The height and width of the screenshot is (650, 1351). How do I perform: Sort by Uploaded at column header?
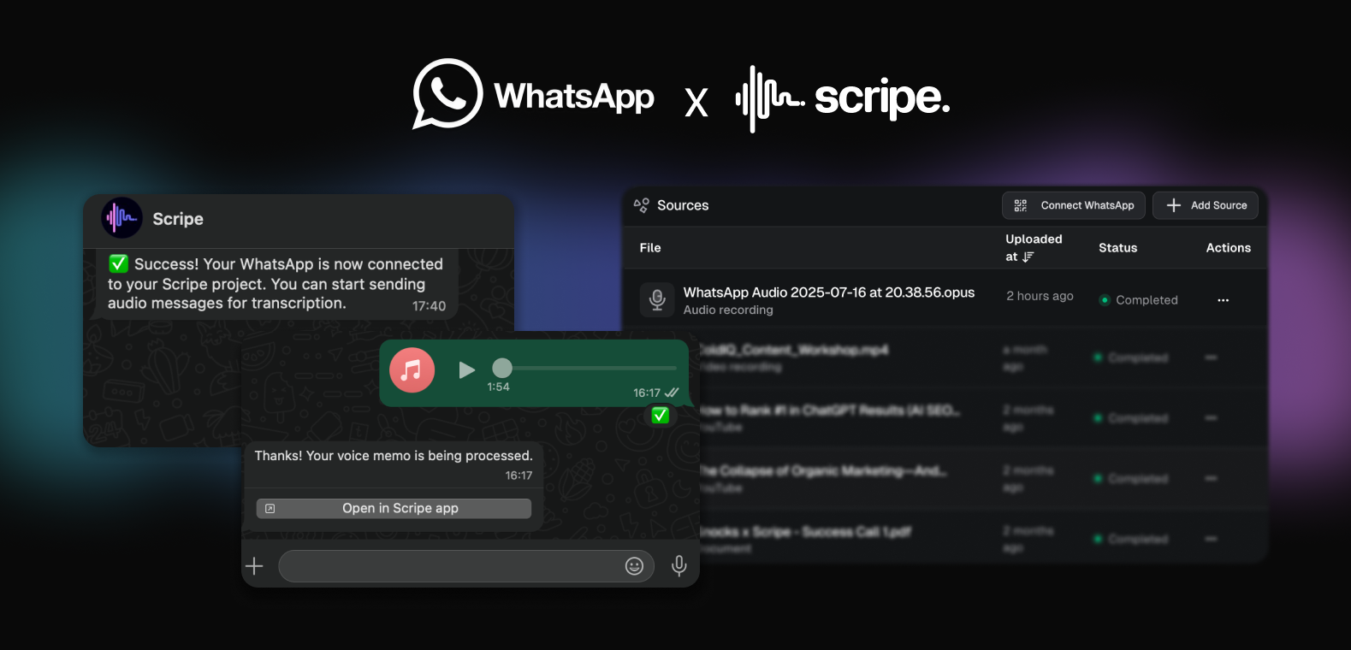[1034, 247]
